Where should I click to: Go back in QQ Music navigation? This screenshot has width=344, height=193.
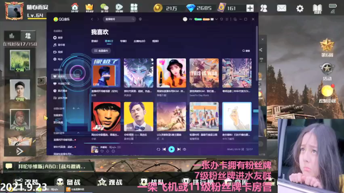[x=92, y=19]
